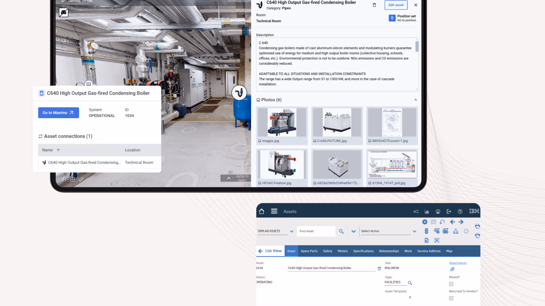This screenshot has height=306, width=545.
Task: Click the delete asset trash icon
Action: pyautogui.click(x=374, y=5)
